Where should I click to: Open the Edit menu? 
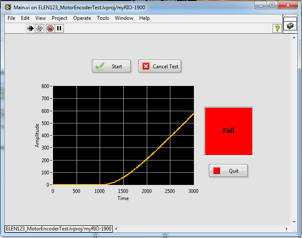25,18
